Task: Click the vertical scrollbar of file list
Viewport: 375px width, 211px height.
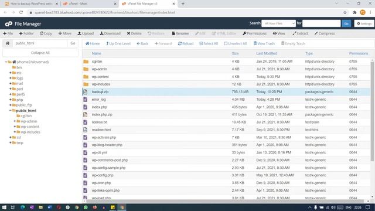Action: (x=372, y=111)
